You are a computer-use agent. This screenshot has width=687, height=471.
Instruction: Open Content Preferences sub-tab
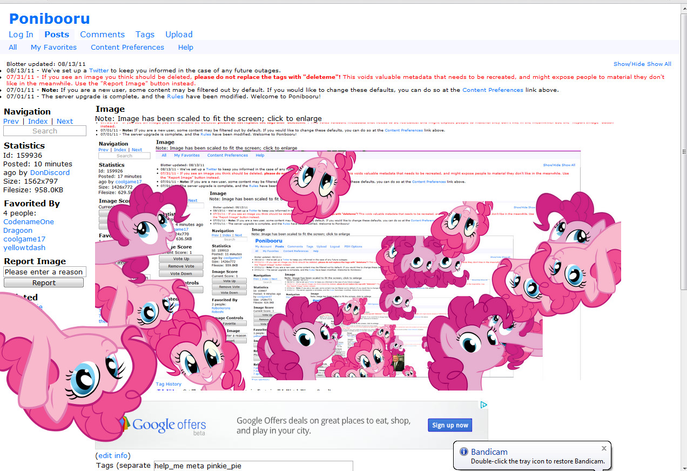[127, 47]
